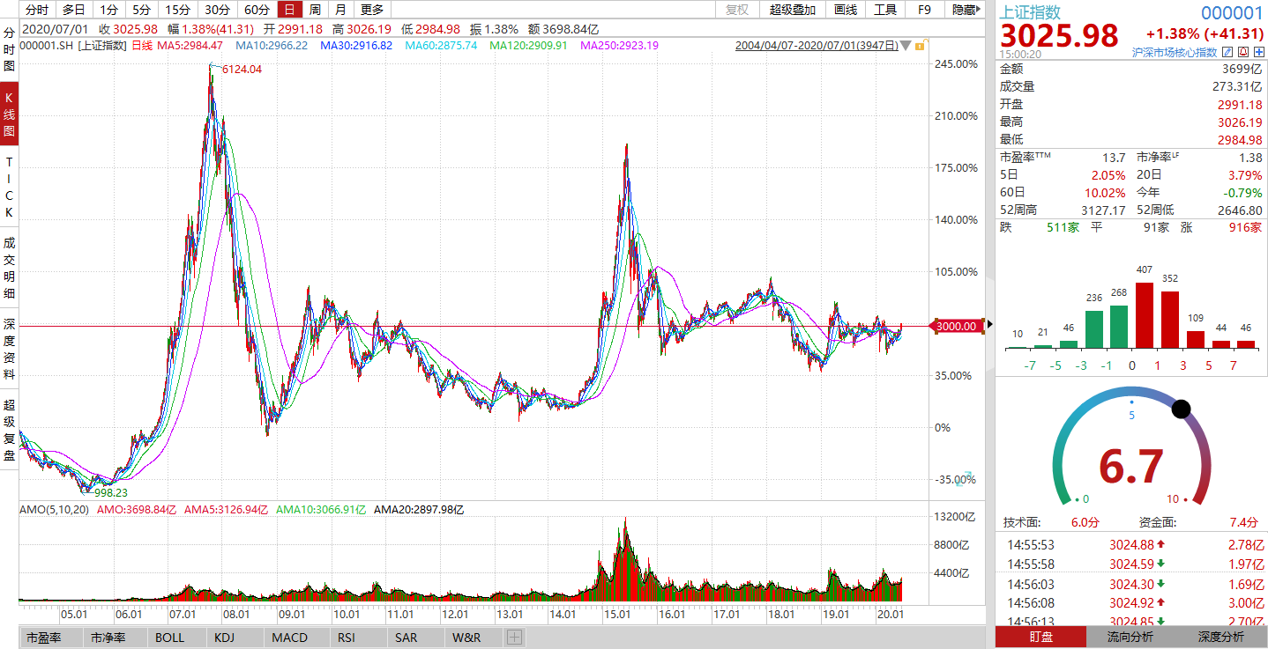The image size is (1268, 649).
Task: Select the MACD indicator tab
Action: tap(289, 638)
